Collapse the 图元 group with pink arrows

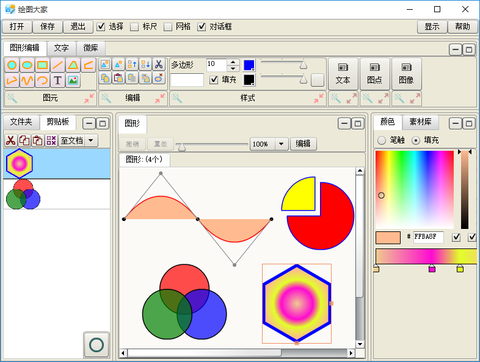click(89, 98)
